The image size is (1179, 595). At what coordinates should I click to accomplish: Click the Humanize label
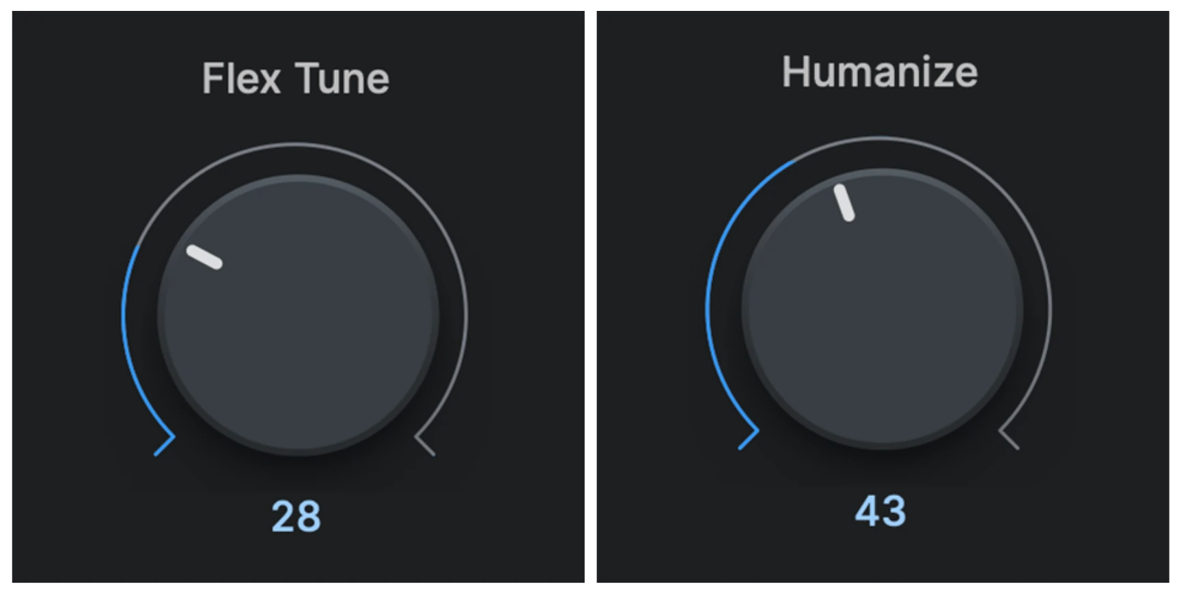pyautogui.click(x=880, y=72)
